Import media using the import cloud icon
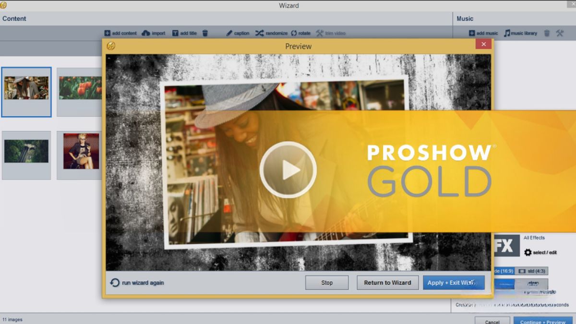 point(145,33)
